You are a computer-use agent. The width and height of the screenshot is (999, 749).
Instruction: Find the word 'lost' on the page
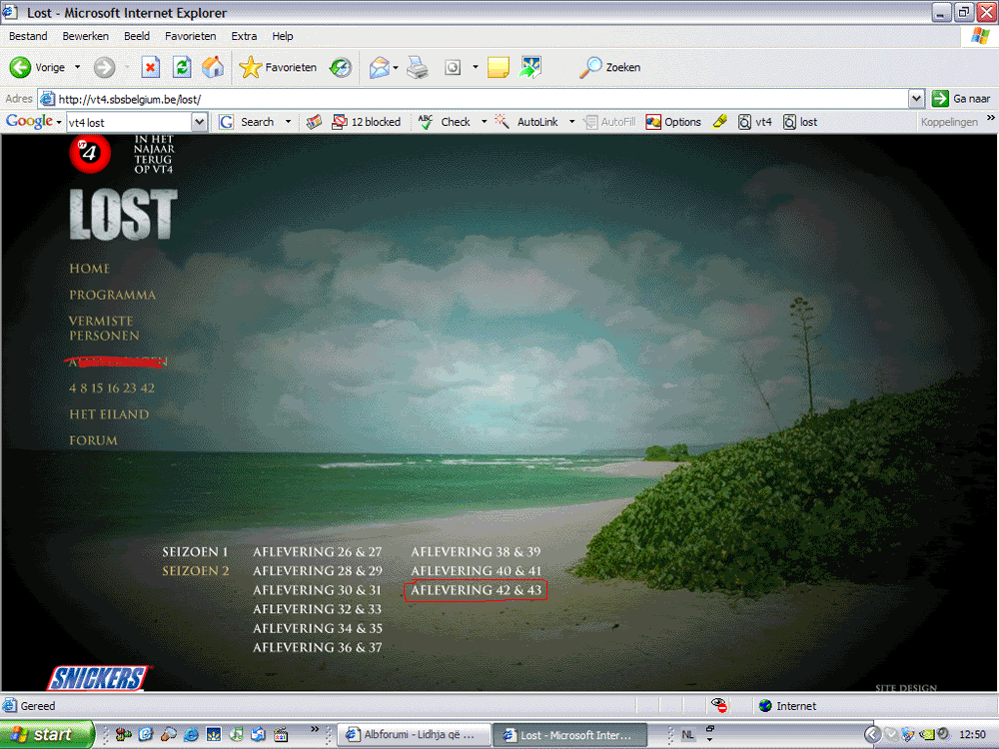800,122
